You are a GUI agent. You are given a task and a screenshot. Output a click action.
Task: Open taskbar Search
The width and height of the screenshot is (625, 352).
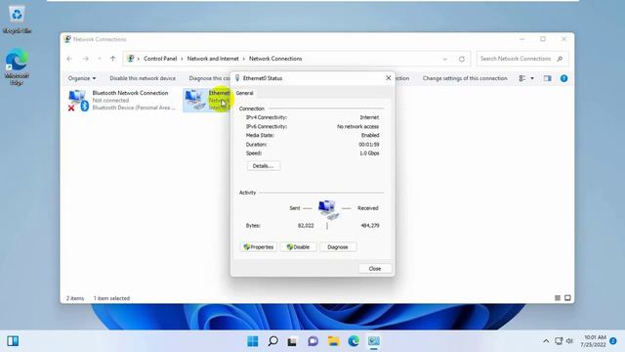point(273,341)
